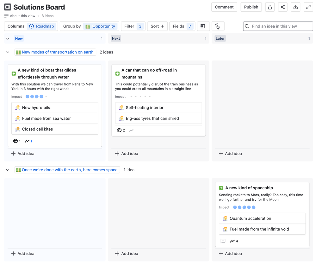316x264 pixels.
Task: Click the lock permissions icon
Action: [270, 7]
